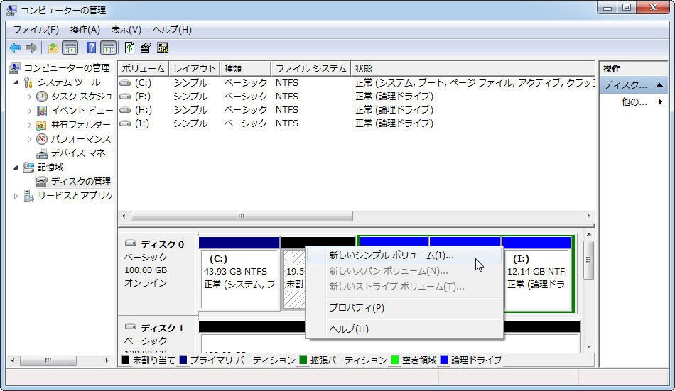Choose プロパティ(P) from context menu
This screenshot has height=391, width=675.
404,307
